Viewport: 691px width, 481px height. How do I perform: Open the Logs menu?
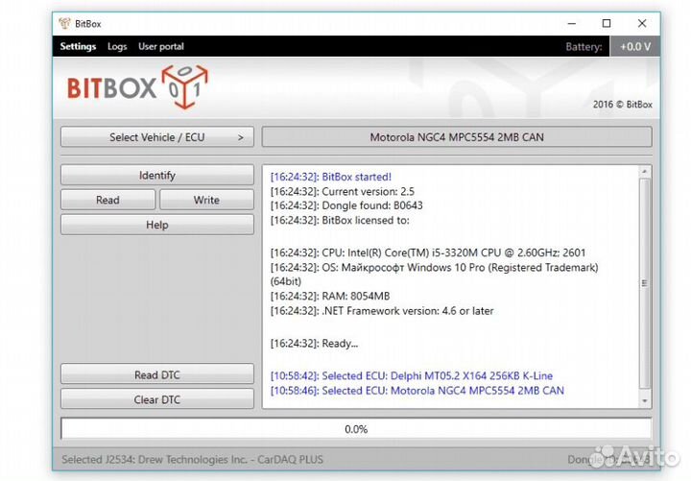click(117, 46)
